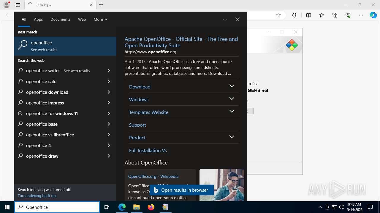Open the Edge Favorites list
Viewport: 380px width, 213px height.
tap(322, 15)
